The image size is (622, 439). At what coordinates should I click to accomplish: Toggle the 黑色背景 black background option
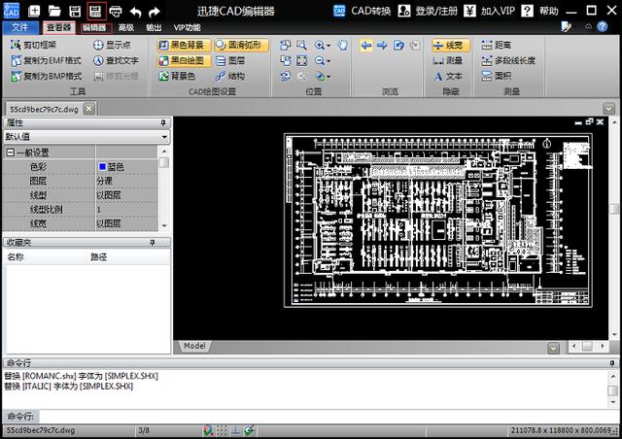coord(184,45)
